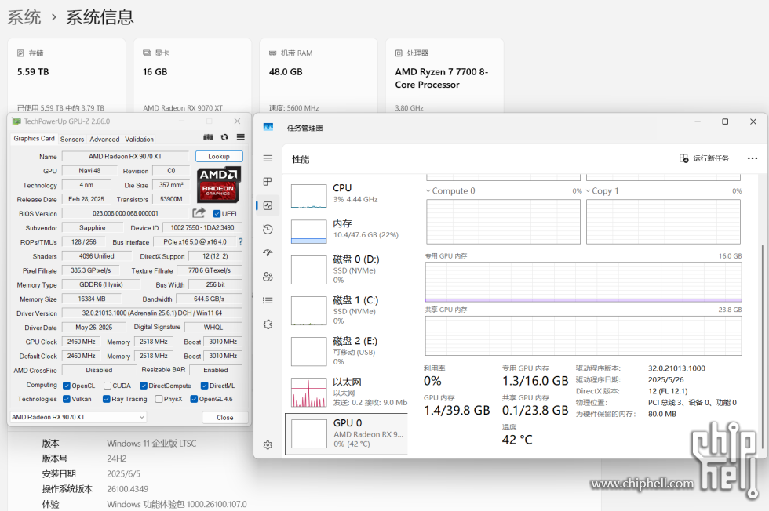
Task: Select GPU 0 performance item
Action: pos(347,433)
